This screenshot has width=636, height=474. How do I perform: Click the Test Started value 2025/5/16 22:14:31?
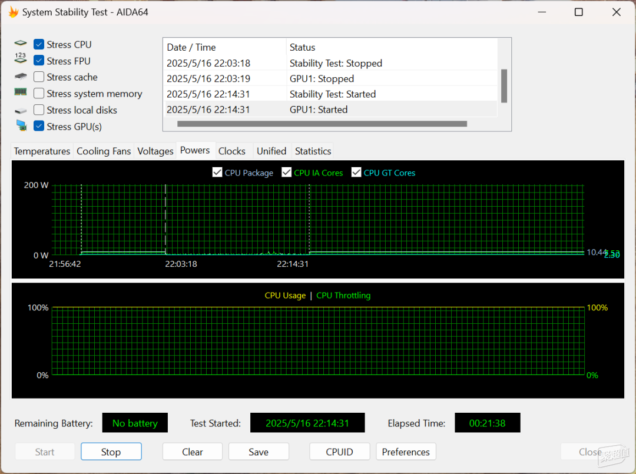tap(307, 423)
